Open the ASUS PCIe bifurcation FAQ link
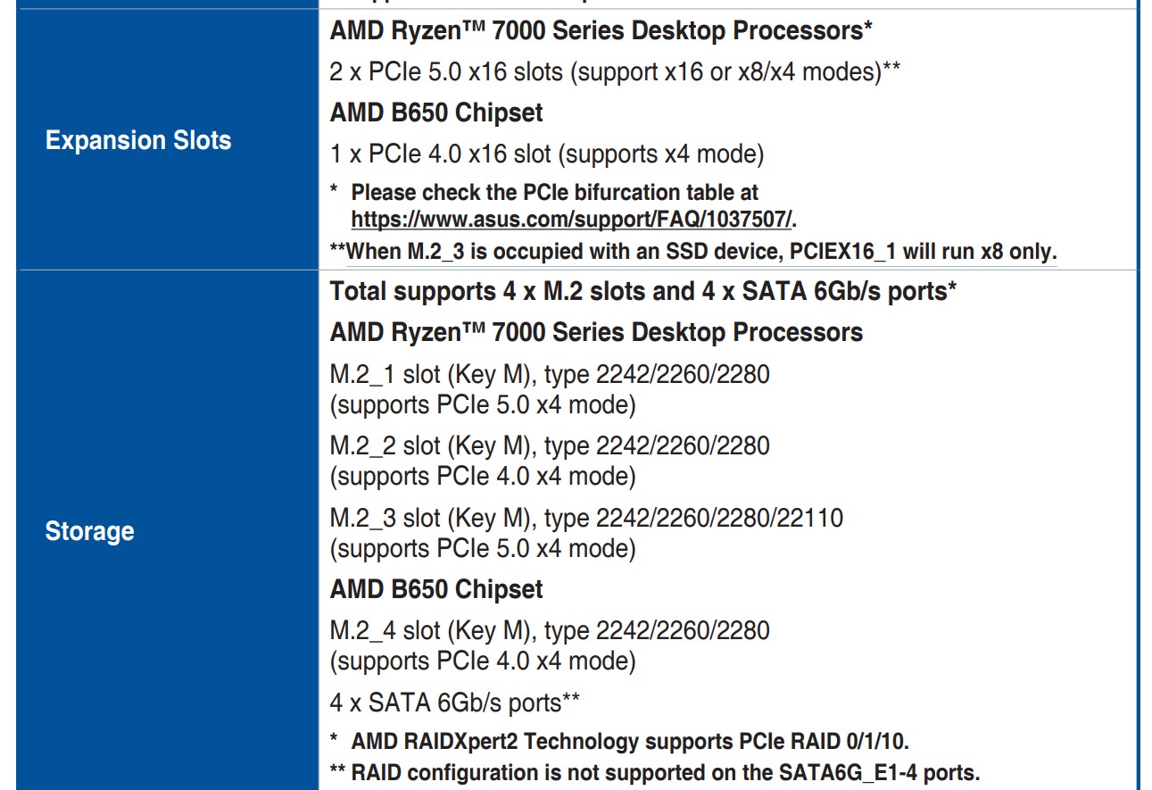Screen dimensions: 1152x790 571,219
